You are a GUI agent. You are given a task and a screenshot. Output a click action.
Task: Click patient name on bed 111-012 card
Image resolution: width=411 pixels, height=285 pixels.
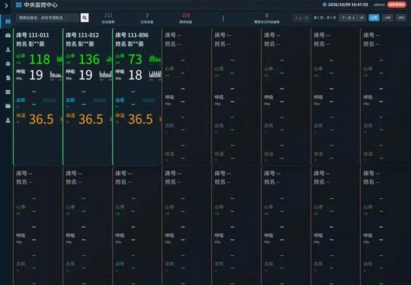80,44
